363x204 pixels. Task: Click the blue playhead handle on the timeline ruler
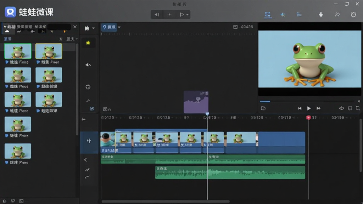pos(207,114)
